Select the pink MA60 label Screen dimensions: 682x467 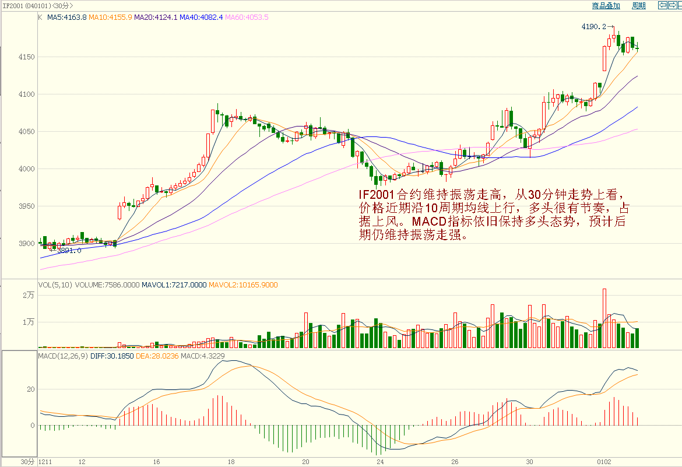247,17
